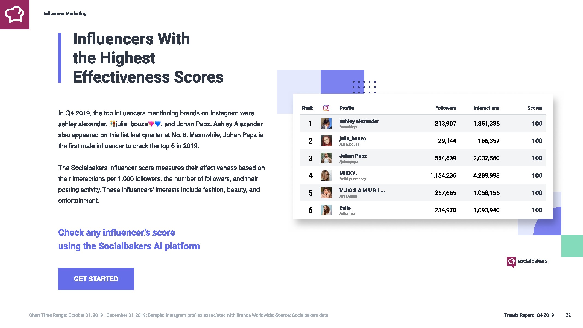Click the Influencer Marketing section label
The width and height of the screenshot is (583, 328).
(x=65, y=14)
